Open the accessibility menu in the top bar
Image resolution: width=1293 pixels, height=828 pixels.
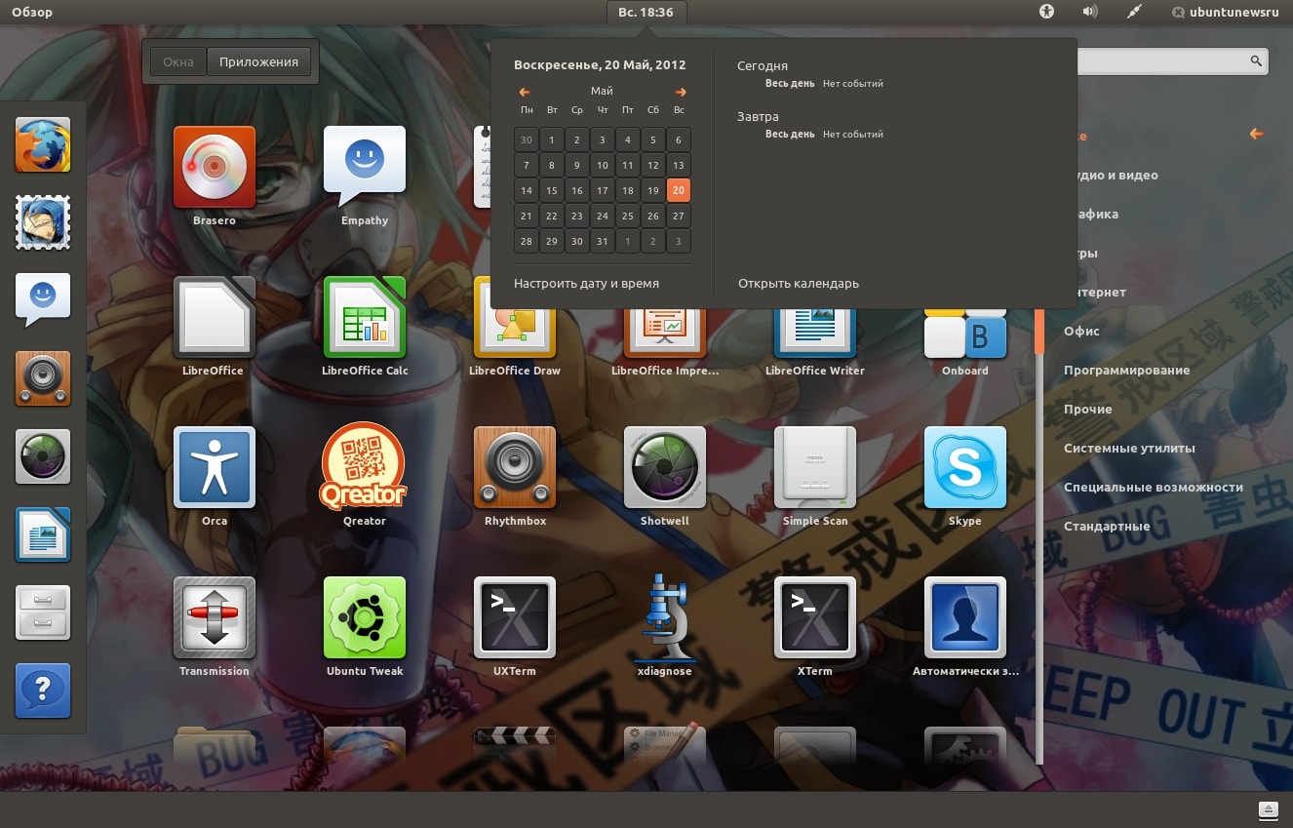click(1047, 12)
